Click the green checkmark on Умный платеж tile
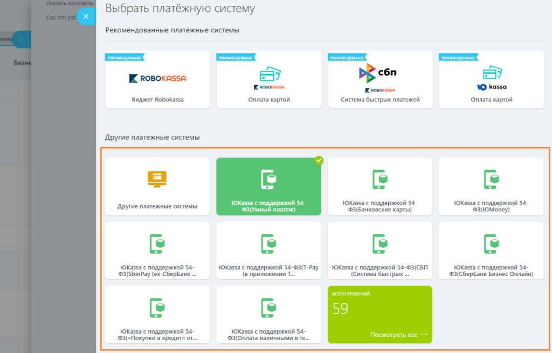 319,161
